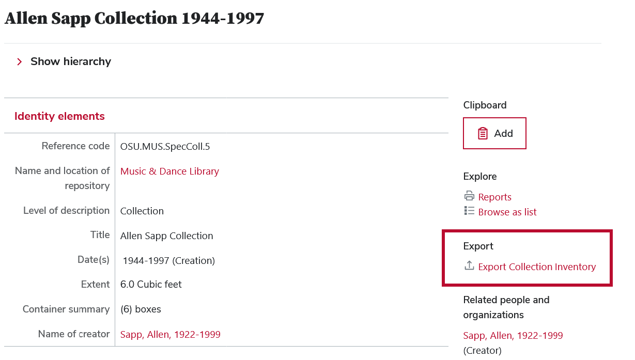Screen dimensions: 635x360
Task: Click the Identity elements heading
Action: click(59, 116)
